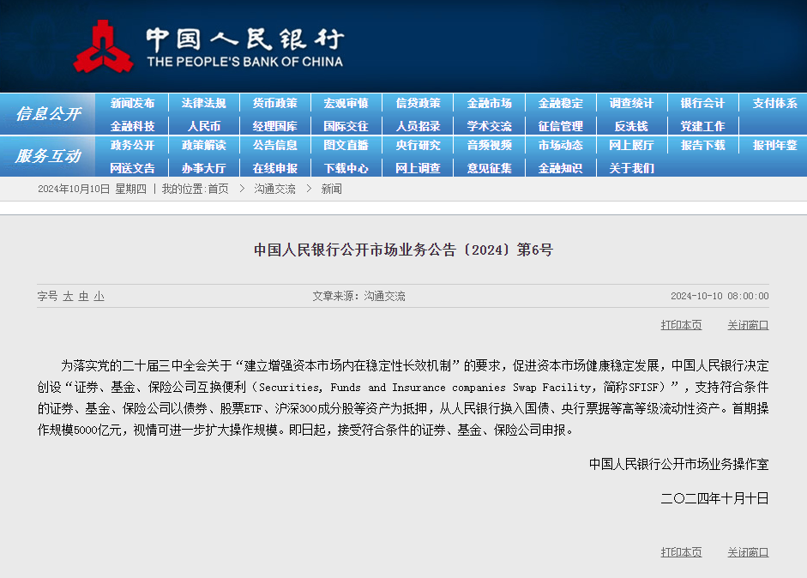Open 沟通交流 breadcrumb link
The image size is (807, 578).
(x=274, y=189)
